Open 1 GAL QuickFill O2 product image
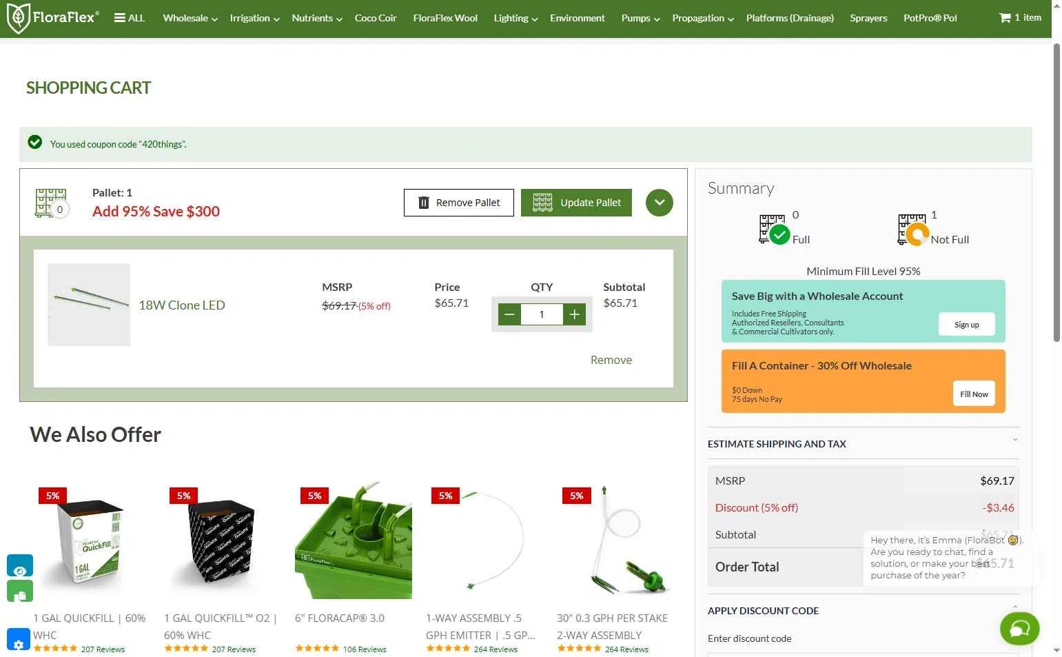The image size is (1062, 657). point(223,540)
